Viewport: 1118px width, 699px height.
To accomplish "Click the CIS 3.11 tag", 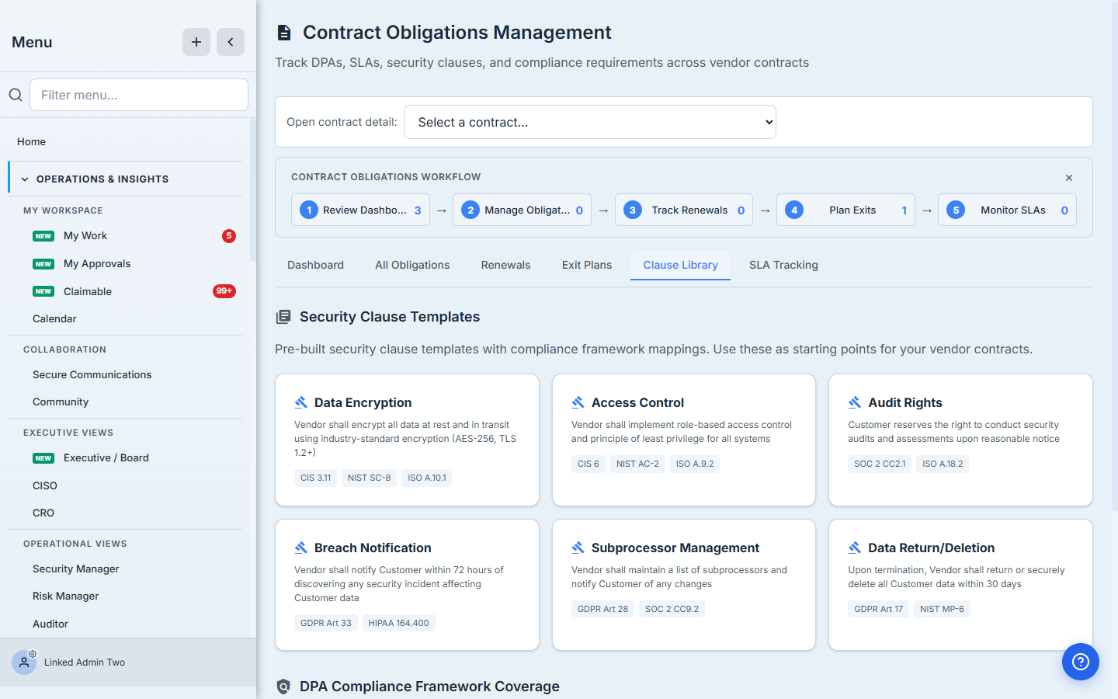I will 315,478.
